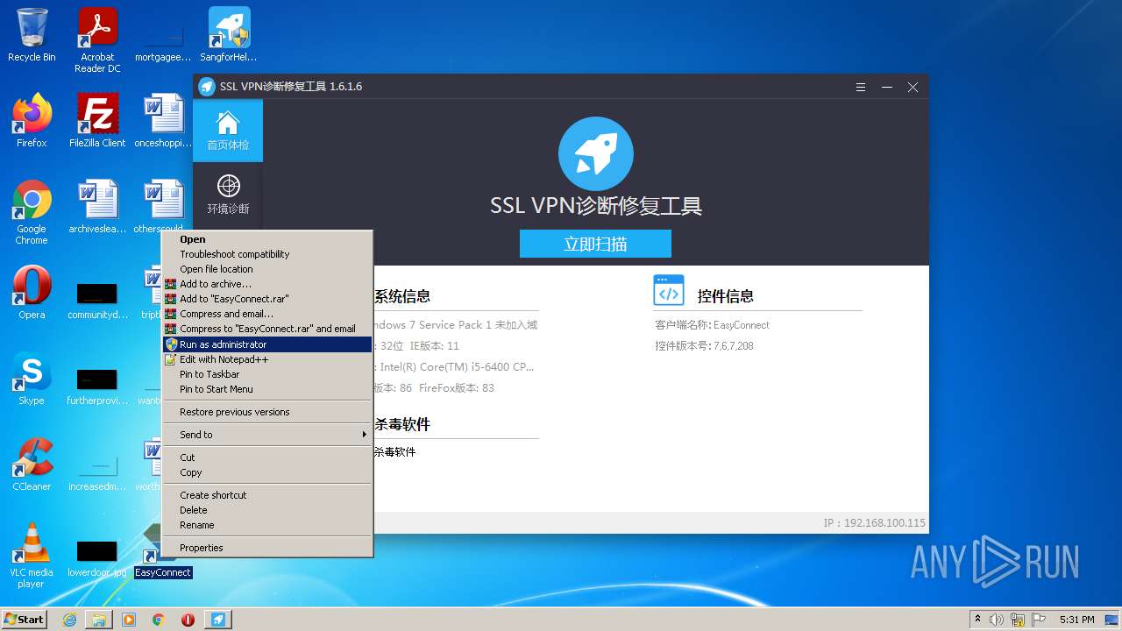Open Opera from the taskbar
Viewport: 1122px width, 631px height.
pyautogui.click(x=188, y=620)
